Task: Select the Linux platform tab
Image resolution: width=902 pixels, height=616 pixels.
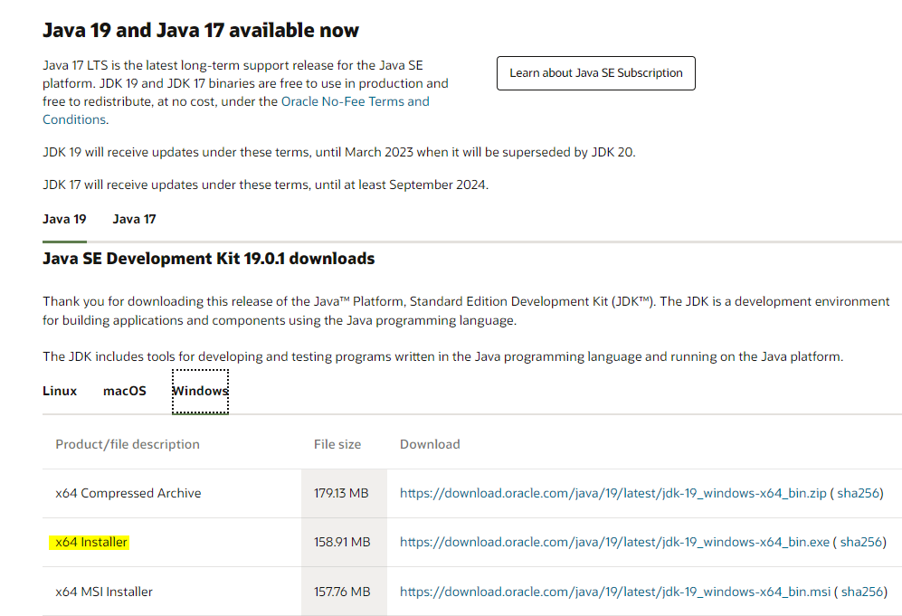Action: (60, 391)
